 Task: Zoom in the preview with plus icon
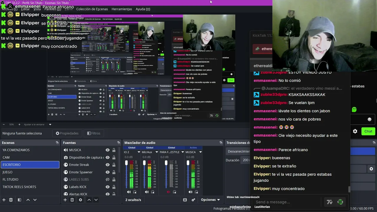coord(19,125)
